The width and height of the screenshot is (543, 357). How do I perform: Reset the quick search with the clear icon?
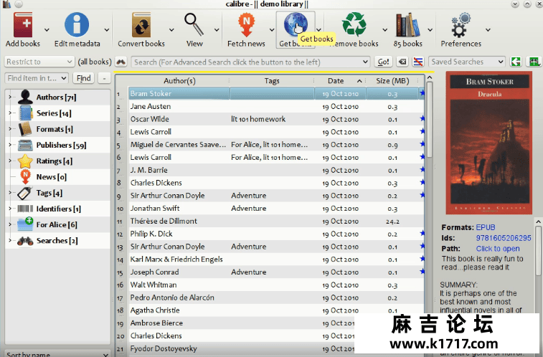(402, 62)
